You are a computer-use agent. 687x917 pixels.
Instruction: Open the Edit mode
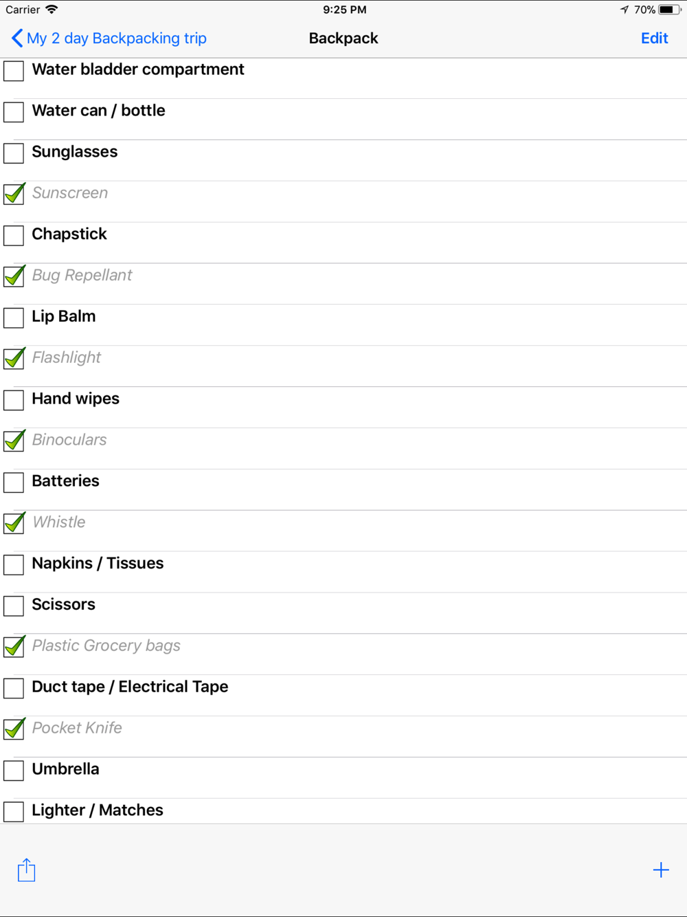pos(654,38)
